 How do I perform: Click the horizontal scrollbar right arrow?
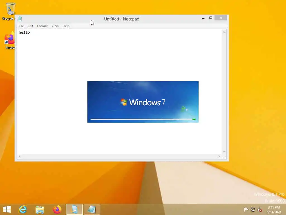tap(219, 156)
